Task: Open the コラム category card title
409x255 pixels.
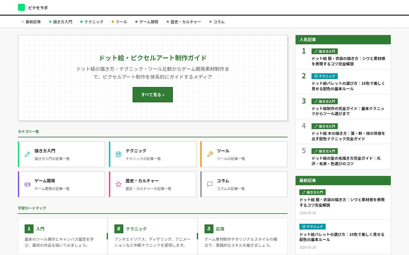Action: point(223,181)
